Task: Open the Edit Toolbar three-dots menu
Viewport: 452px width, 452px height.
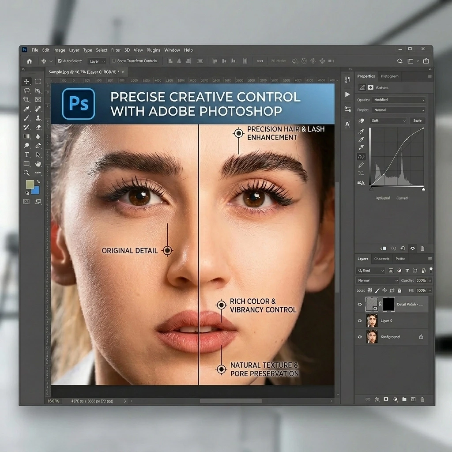Action: [38, 173]
